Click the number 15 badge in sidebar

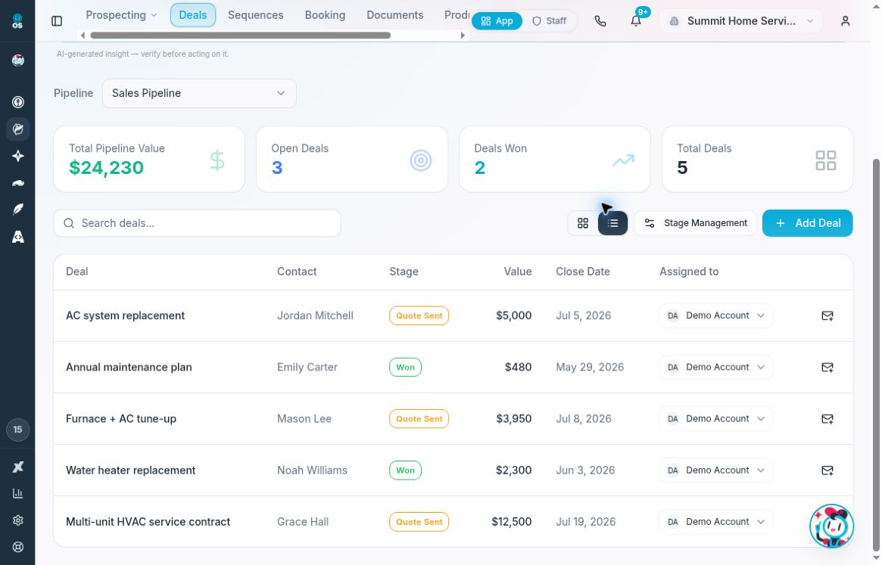(x=17, y=430)
